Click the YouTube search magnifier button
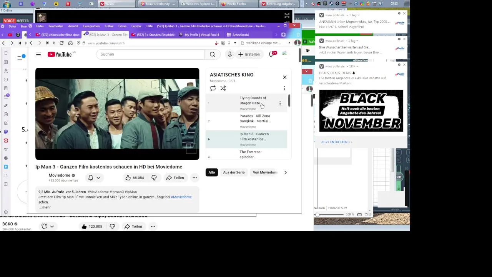 point(212,54)
